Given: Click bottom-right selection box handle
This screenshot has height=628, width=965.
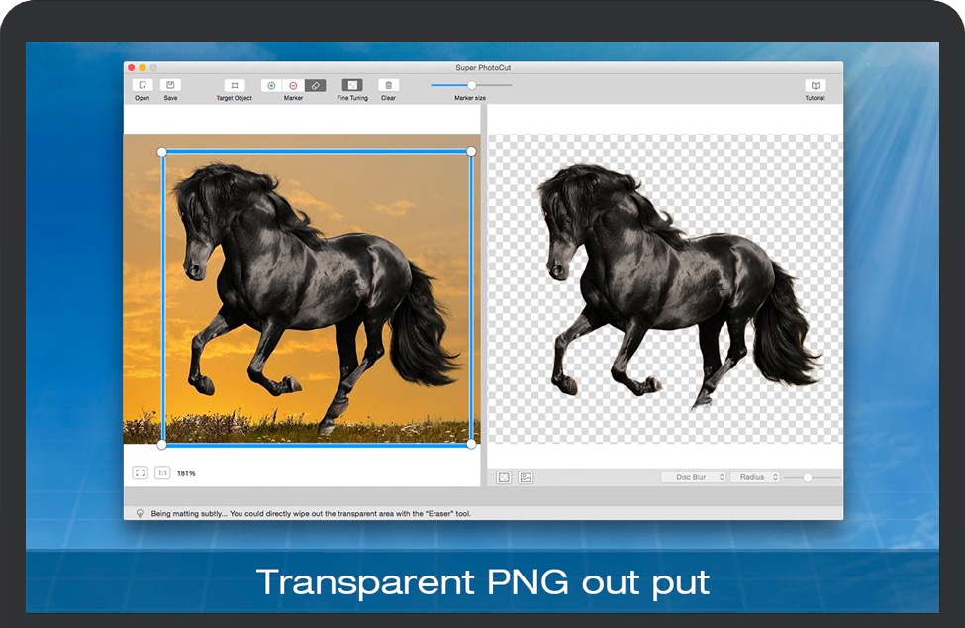Looking at the screenshot, I should [x=471, y=444].
